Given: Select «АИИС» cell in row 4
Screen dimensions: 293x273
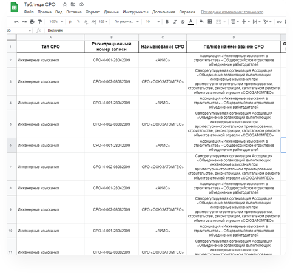Looking at the screenshot, I should 163,103.
